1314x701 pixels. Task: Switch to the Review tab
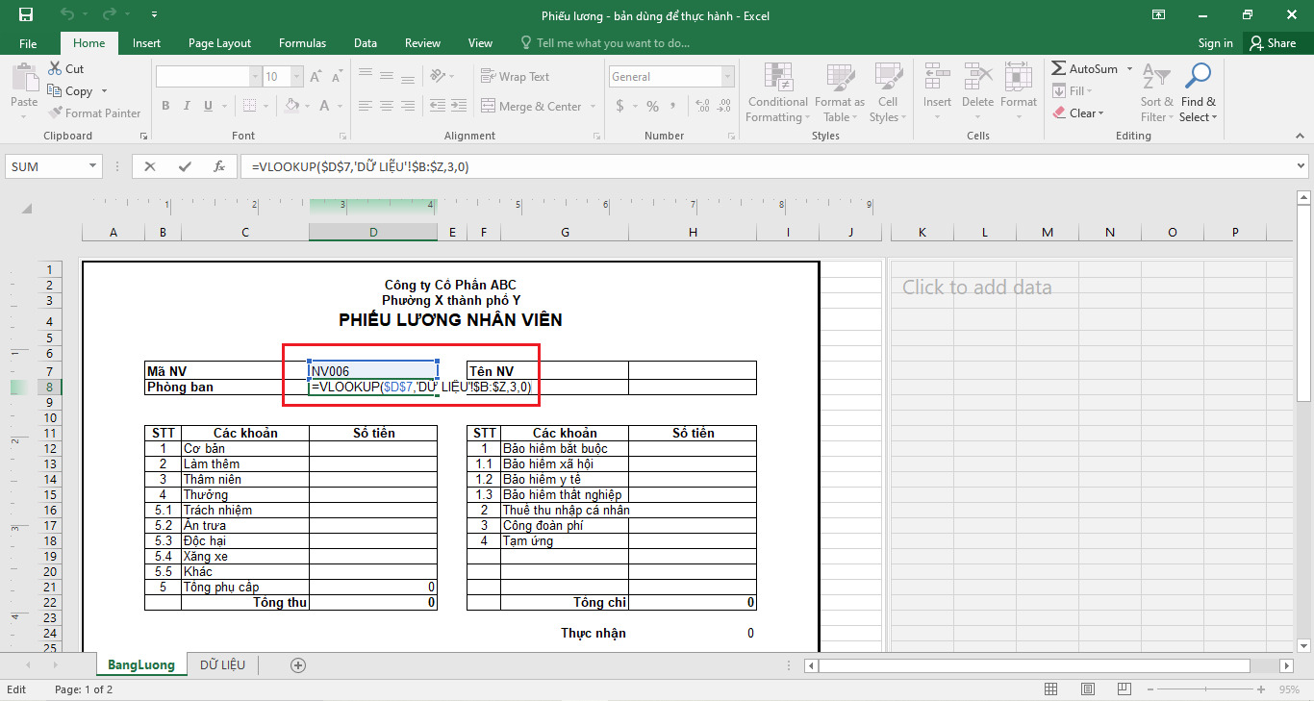[422, 43]
